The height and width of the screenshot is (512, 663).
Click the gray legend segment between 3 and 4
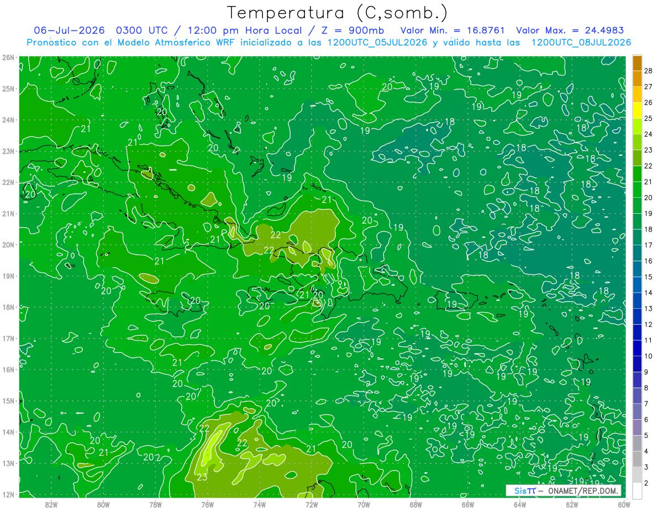pos(637,459)
